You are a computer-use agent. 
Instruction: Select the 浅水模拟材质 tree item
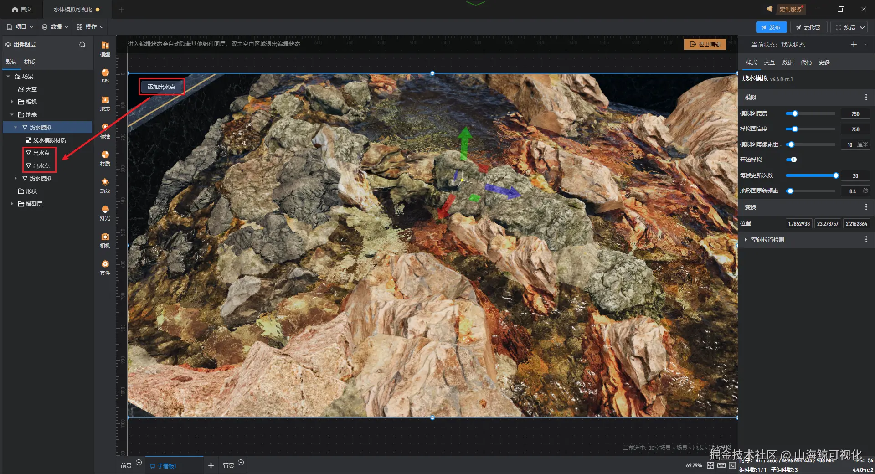click(x=49, y=140)
